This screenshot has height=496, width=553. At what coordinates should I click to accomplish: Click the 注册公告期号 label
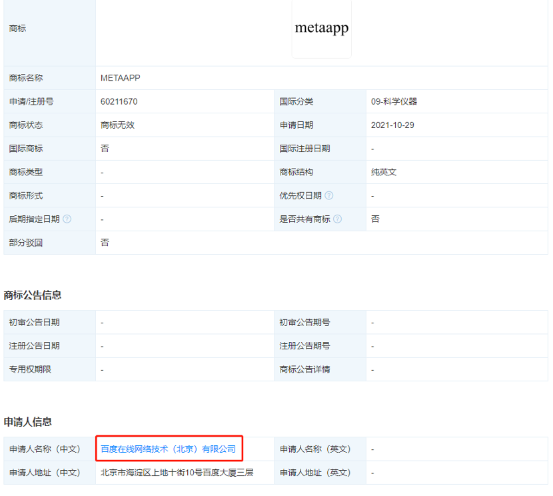point(304,346)
